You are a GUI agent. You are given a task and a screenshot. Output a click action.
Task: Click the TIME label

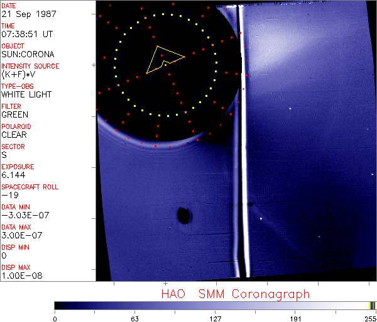8,26
